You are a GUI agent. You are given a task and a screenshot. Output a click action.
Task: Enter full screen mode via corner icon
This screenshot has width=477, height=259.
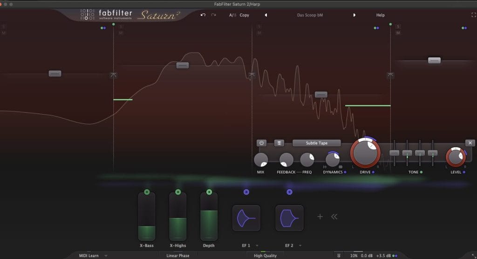coord(474,15)
